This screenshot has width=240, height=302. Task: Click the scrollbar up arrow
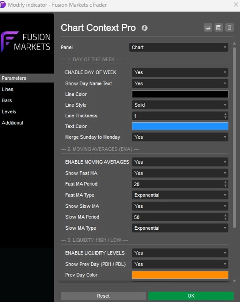pyautogui.click(x=234, y=44)
